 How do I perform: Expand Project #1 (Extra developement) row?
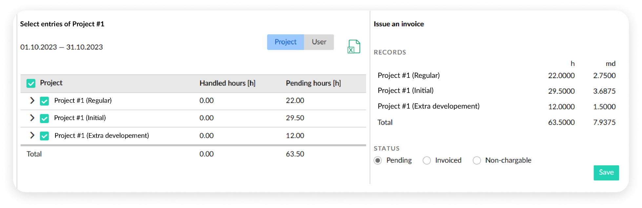(32, 135)
